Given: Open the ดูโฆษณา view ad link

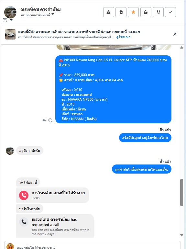Looking at the screenshot, I should tap(123, 37).
